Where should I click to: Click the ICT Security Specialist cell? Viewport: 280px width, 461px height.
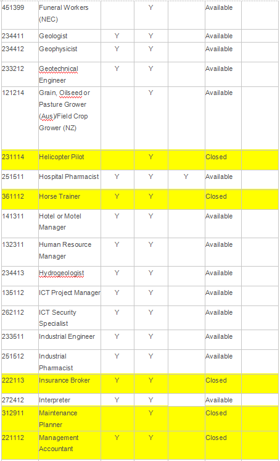tap(70, 318)
